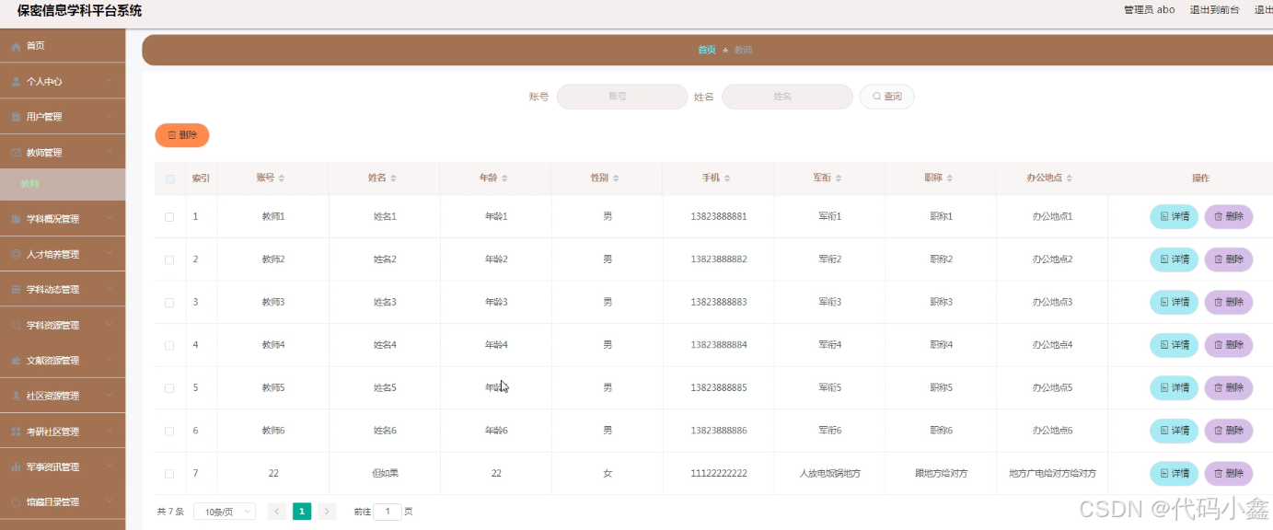Click purple 删除 for row 教师5
This screenshot has width=1273, height=530.
1229,387
